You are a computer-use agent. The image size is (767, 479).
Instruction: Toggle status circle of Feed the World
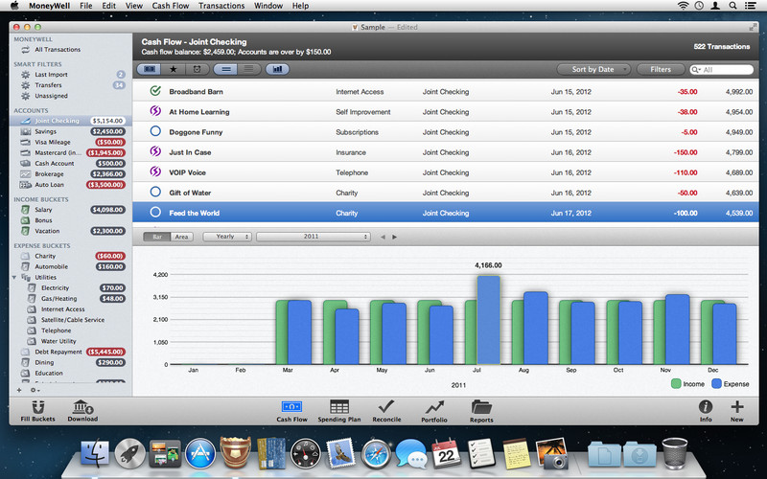155,212
